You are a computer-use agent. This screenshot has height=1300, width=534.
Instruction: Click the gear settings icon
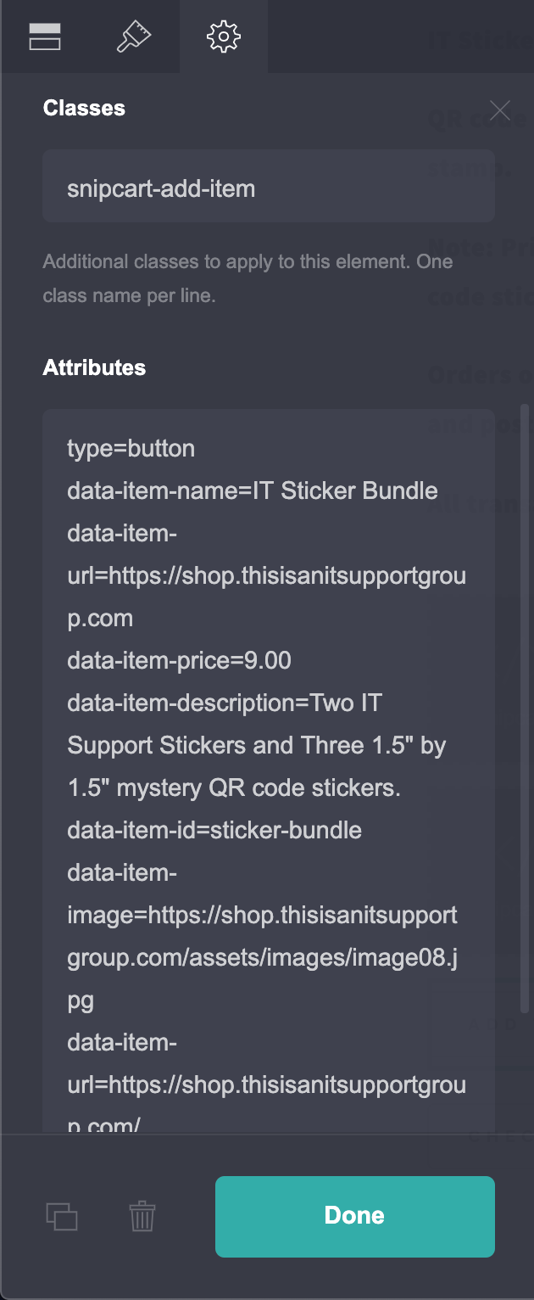click(x=223, y=36)
